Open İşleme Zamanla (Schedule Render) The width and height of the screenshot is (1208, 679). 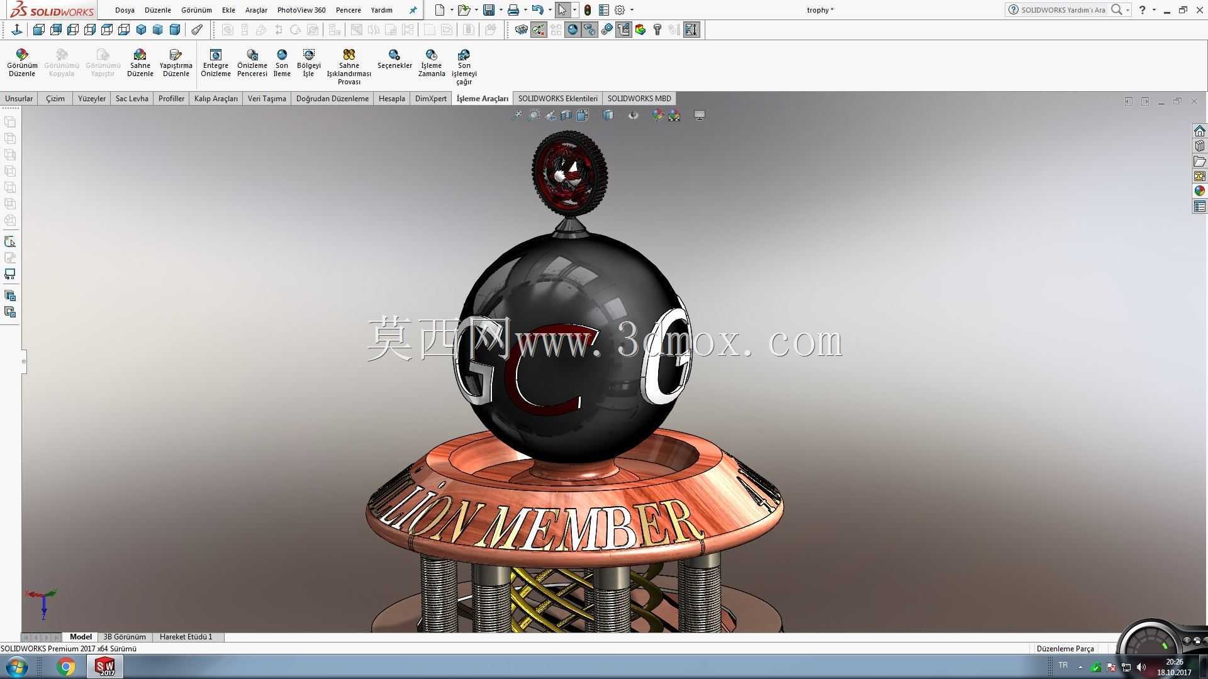click(x=432, y=63)
